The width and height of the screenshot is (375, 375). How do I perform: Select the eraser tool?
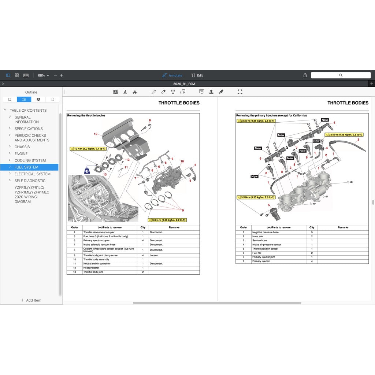tap(163, 92)
